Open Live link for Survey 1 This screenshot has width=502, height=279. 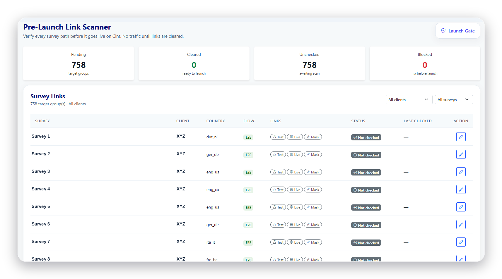point(295,137)
